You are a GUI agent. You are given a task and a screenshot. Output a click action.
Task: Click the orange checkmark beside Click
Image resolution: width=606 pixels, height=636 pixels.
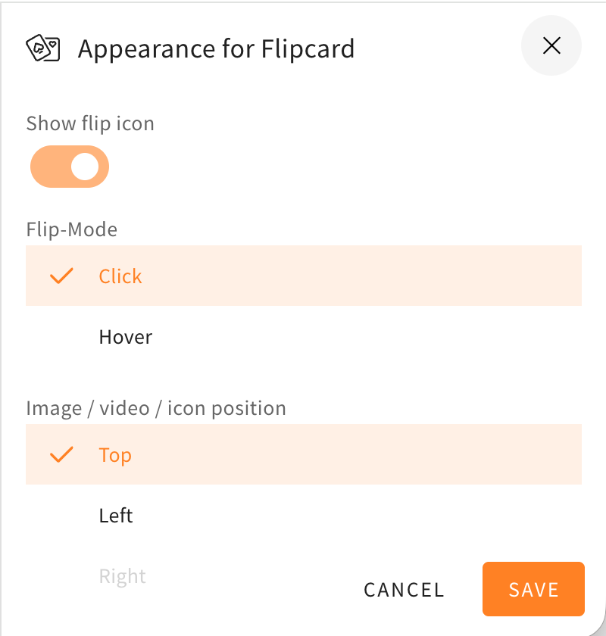tap(61, 276)
